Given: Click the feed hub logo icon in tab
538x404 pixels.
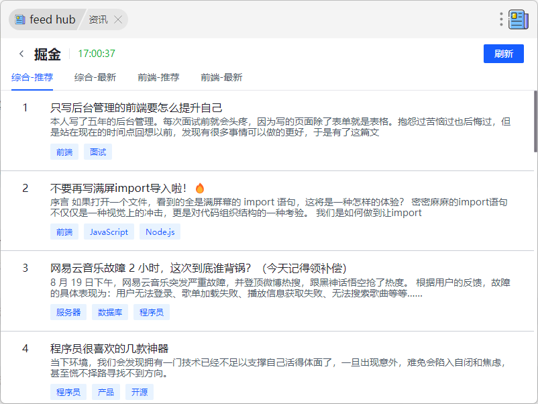Looking at the screenshot, I should pyautogui.click(x=20, y=19).
